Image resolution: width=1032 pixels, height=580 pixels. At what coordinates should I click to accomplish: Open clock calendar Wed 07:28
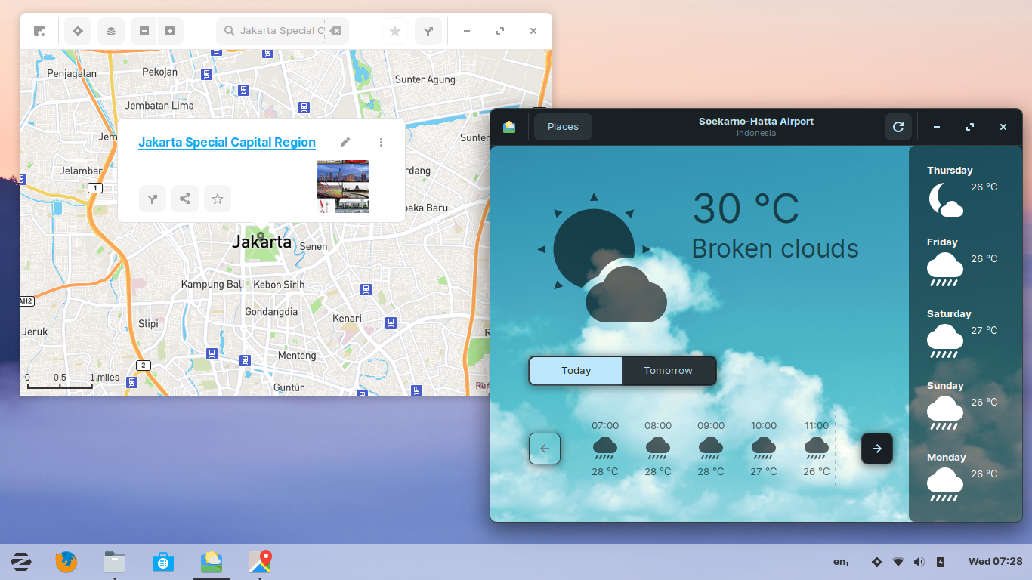(995, 562)
